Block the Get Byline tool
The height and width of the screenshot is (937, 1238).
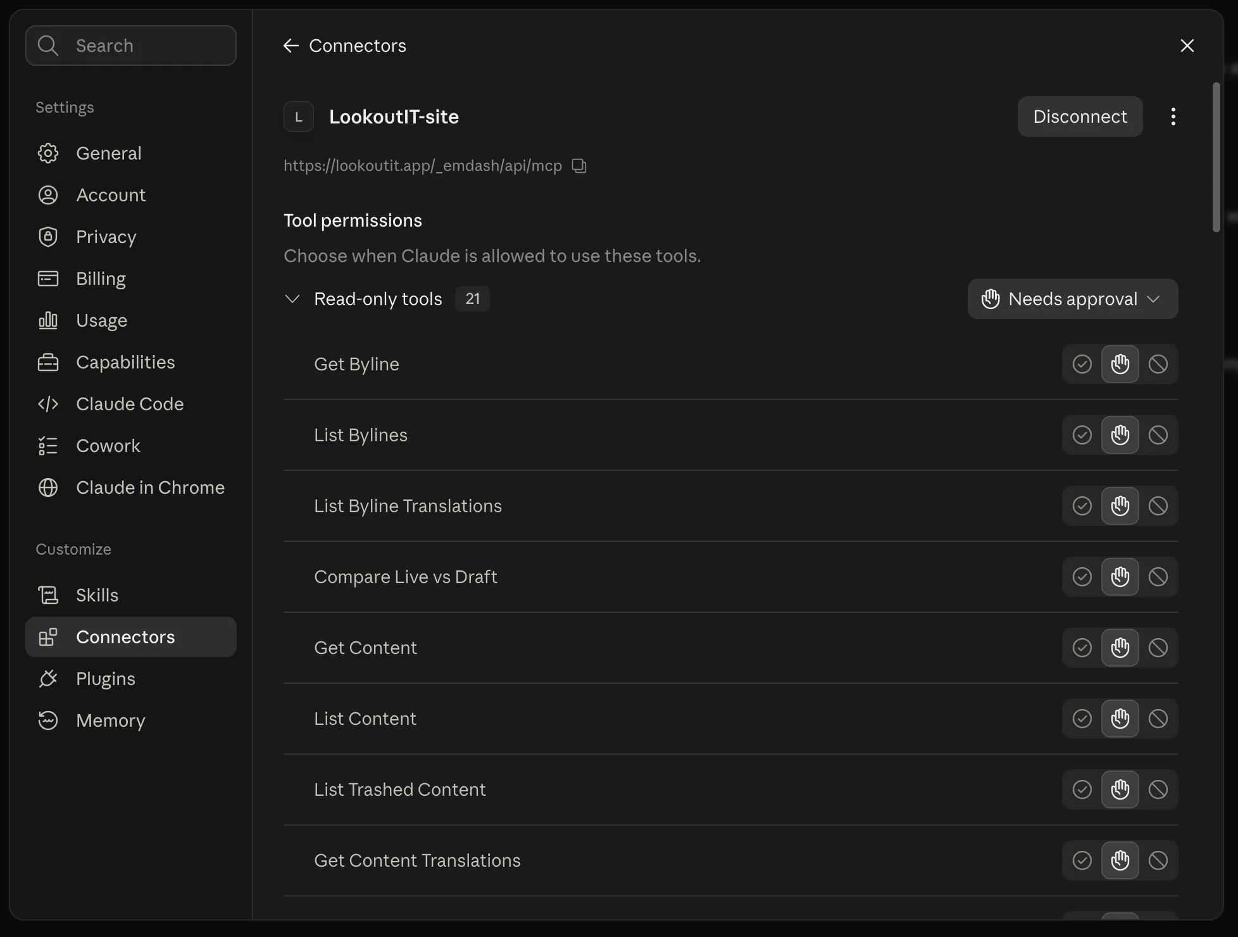[1158, 364]
